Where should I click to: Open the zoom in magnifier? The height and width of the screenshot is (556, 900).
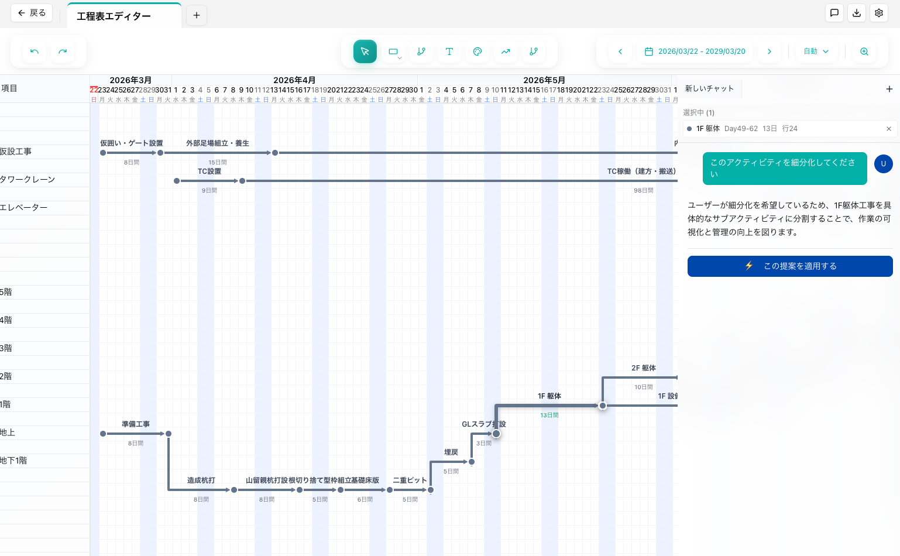pos(864,52)
